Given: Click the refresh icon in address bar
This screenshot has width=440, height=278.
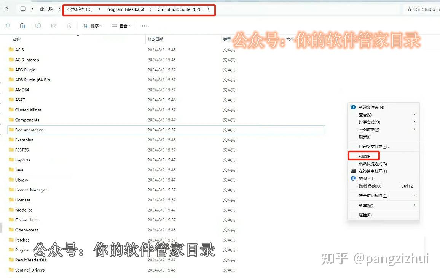Looking at the screenshot, I should 6,9.
